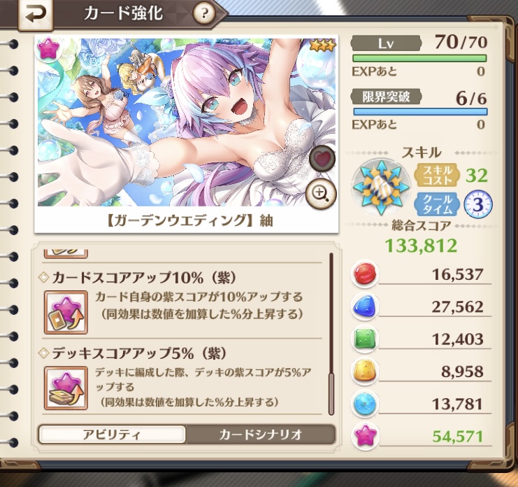This screenshot has width=518, height=487.
Task: Open the question mark help icon
Action: point(204,13)
